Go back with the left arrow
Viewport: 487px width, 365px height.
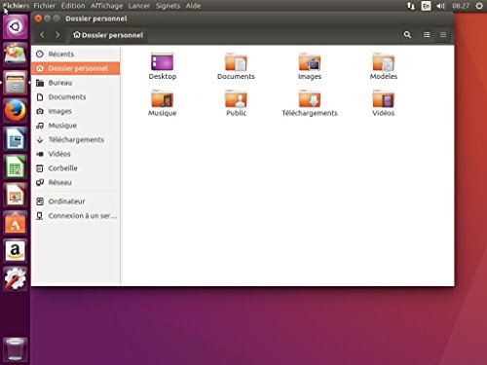tap(42, 35)
